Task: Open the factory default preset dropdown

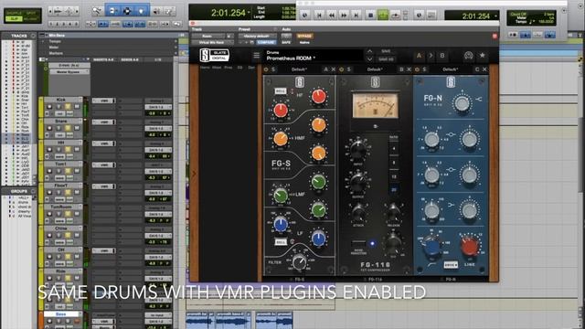Action: point(258,37)
